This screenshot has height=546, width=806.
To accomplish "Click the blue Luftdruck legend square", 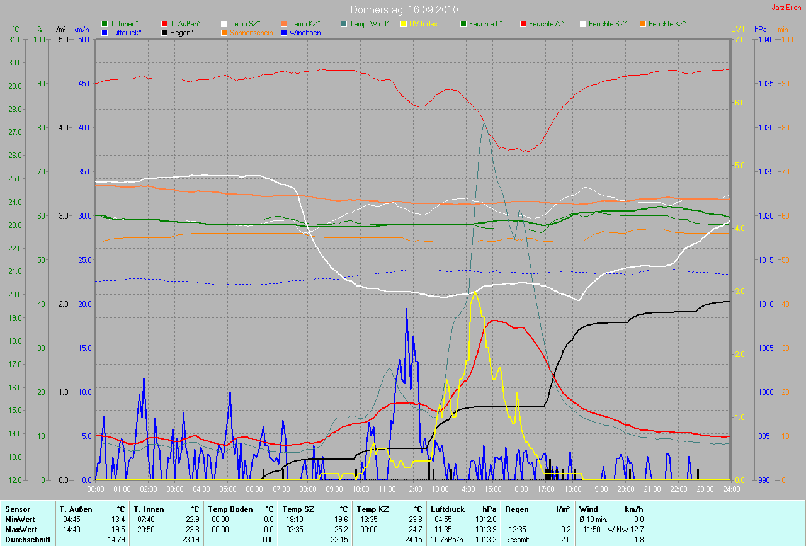I will pyautogui.click(x=105, y=32).
